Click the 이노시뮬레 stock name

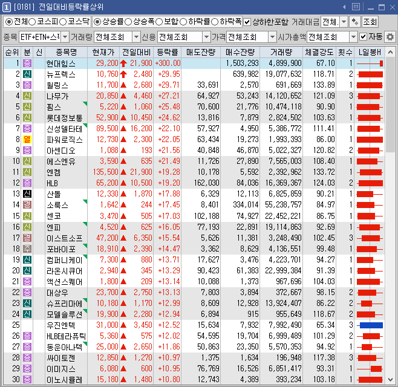coord(65,380)
